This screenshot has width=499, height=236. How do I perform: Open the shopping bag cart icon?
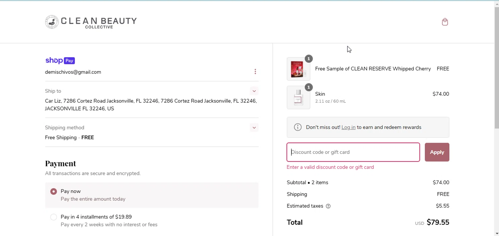coord(445,22)
